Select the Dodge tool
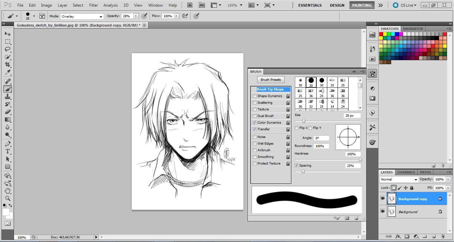454x242 pixels. [8, 135]
